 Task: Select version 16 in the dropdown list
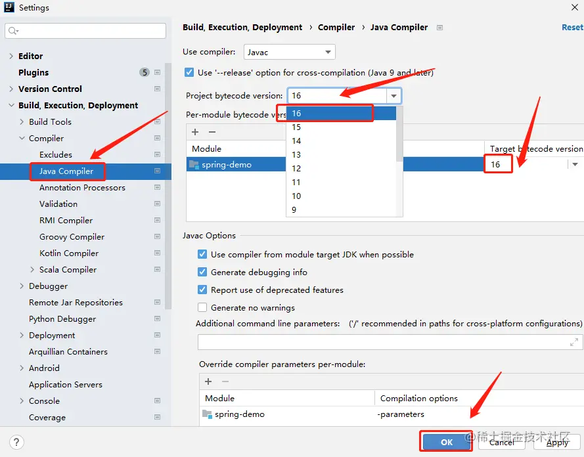click(341, 114)
